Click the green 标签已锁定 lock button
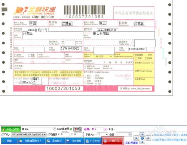 coord(11,129)
